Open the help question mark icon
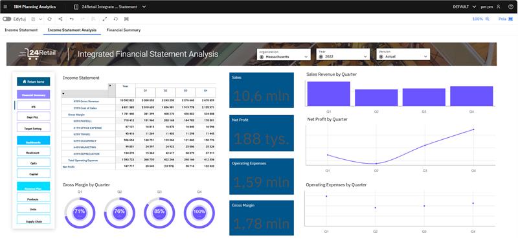 tap(511, 6)
